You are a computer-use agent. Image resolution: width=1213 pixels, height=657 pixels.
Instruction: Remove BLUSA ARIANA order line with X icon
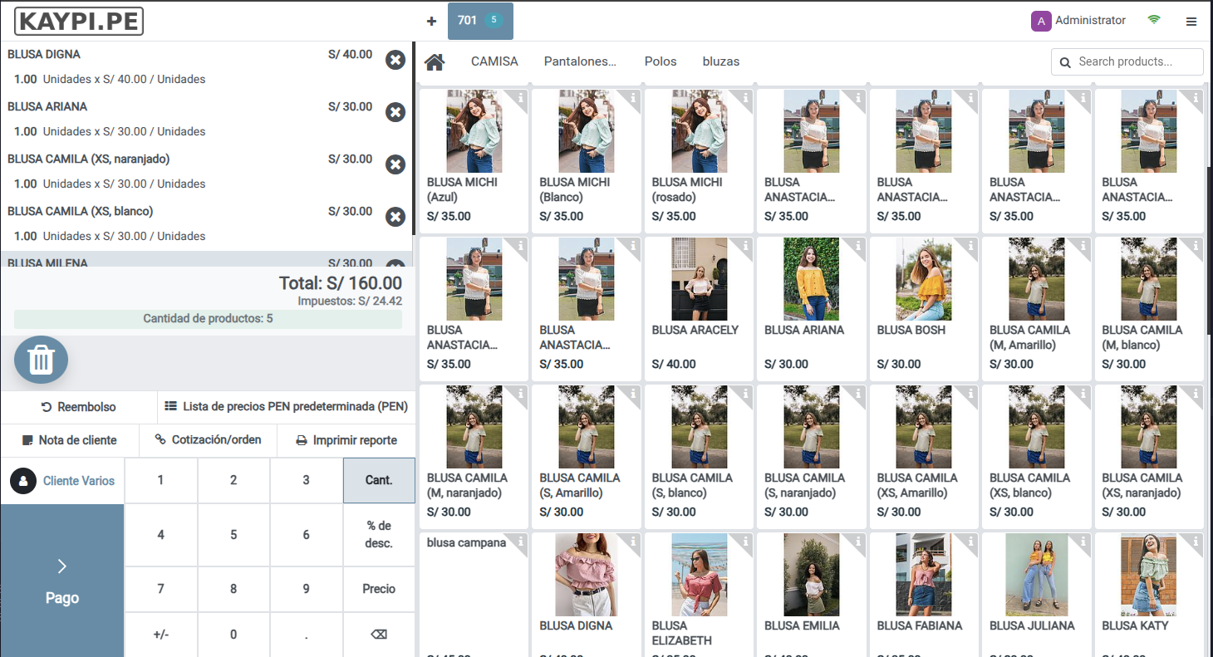(x=395, y=112)
